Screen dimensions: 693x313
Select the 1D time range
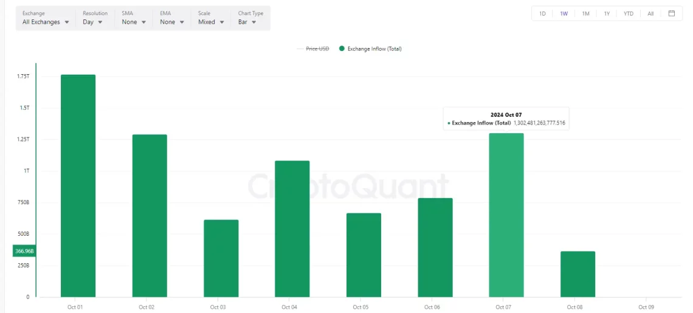542,13
